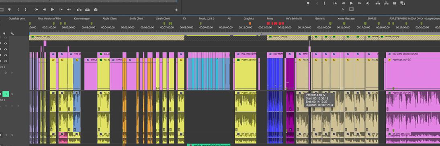This screenshot has width=440, height=146.
Task: Toggle eye visibility on third-lowest video track
Action: 6,49
